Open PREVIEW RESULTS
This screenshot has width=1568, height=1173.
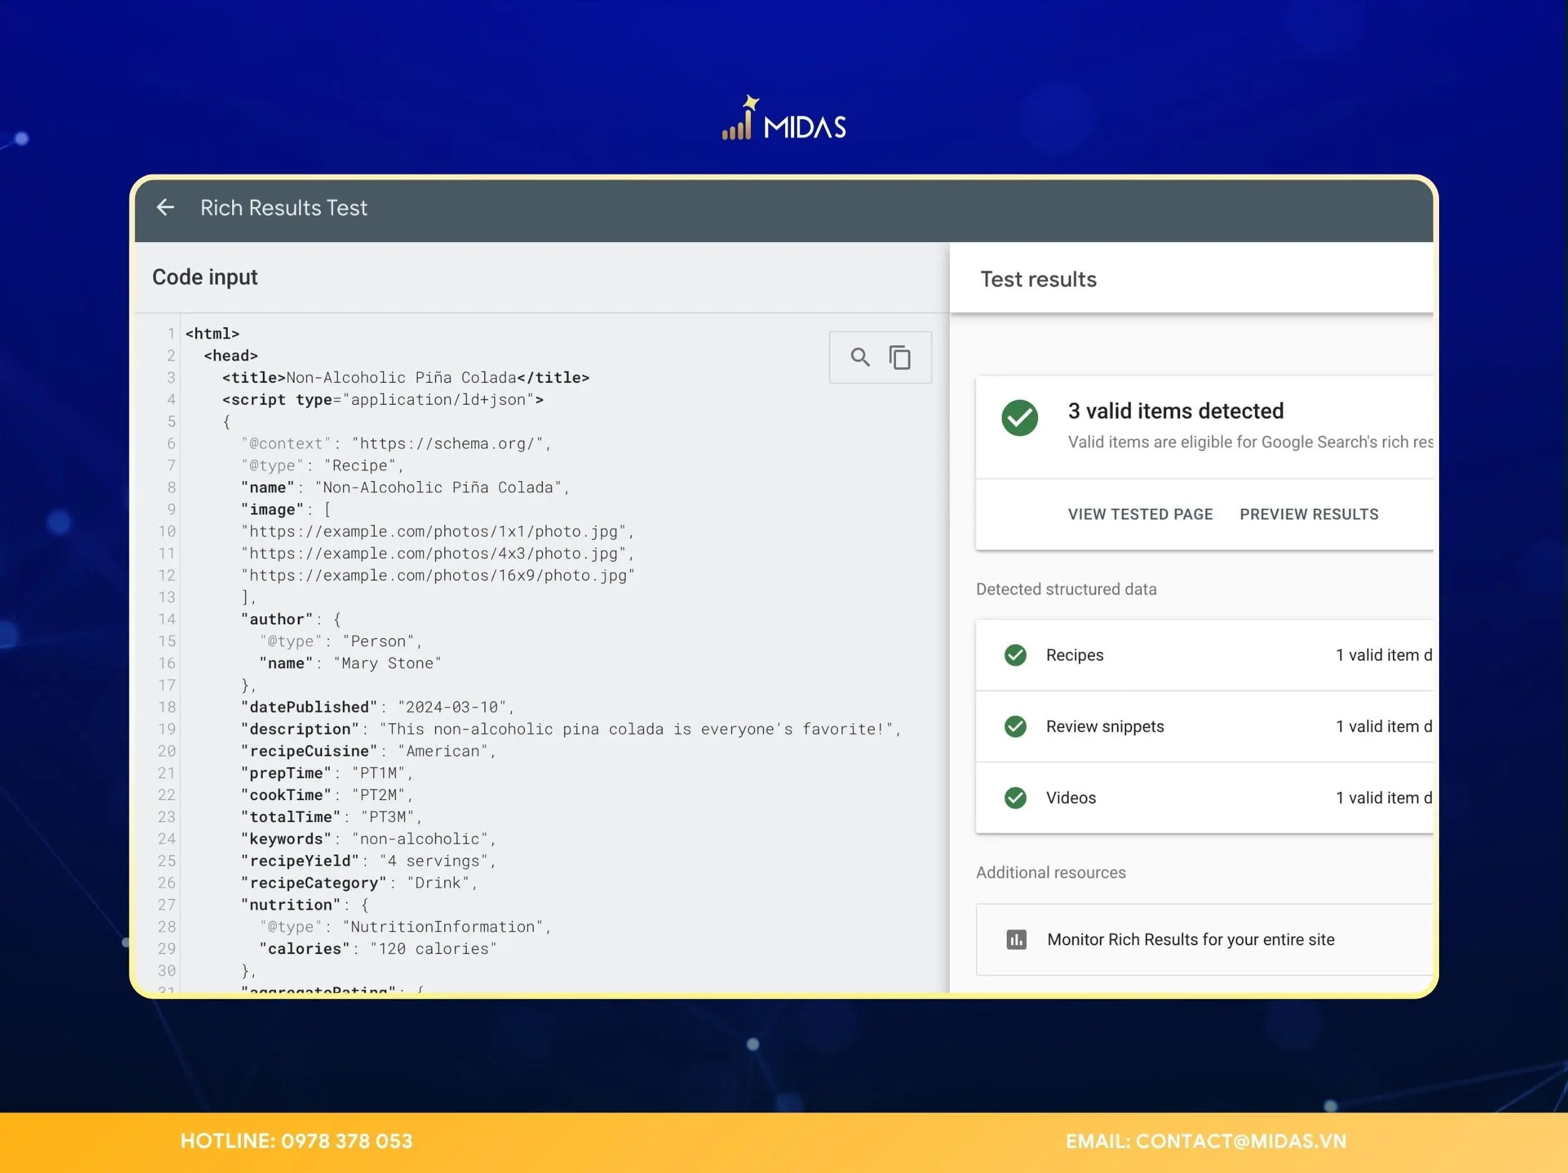1309,515
